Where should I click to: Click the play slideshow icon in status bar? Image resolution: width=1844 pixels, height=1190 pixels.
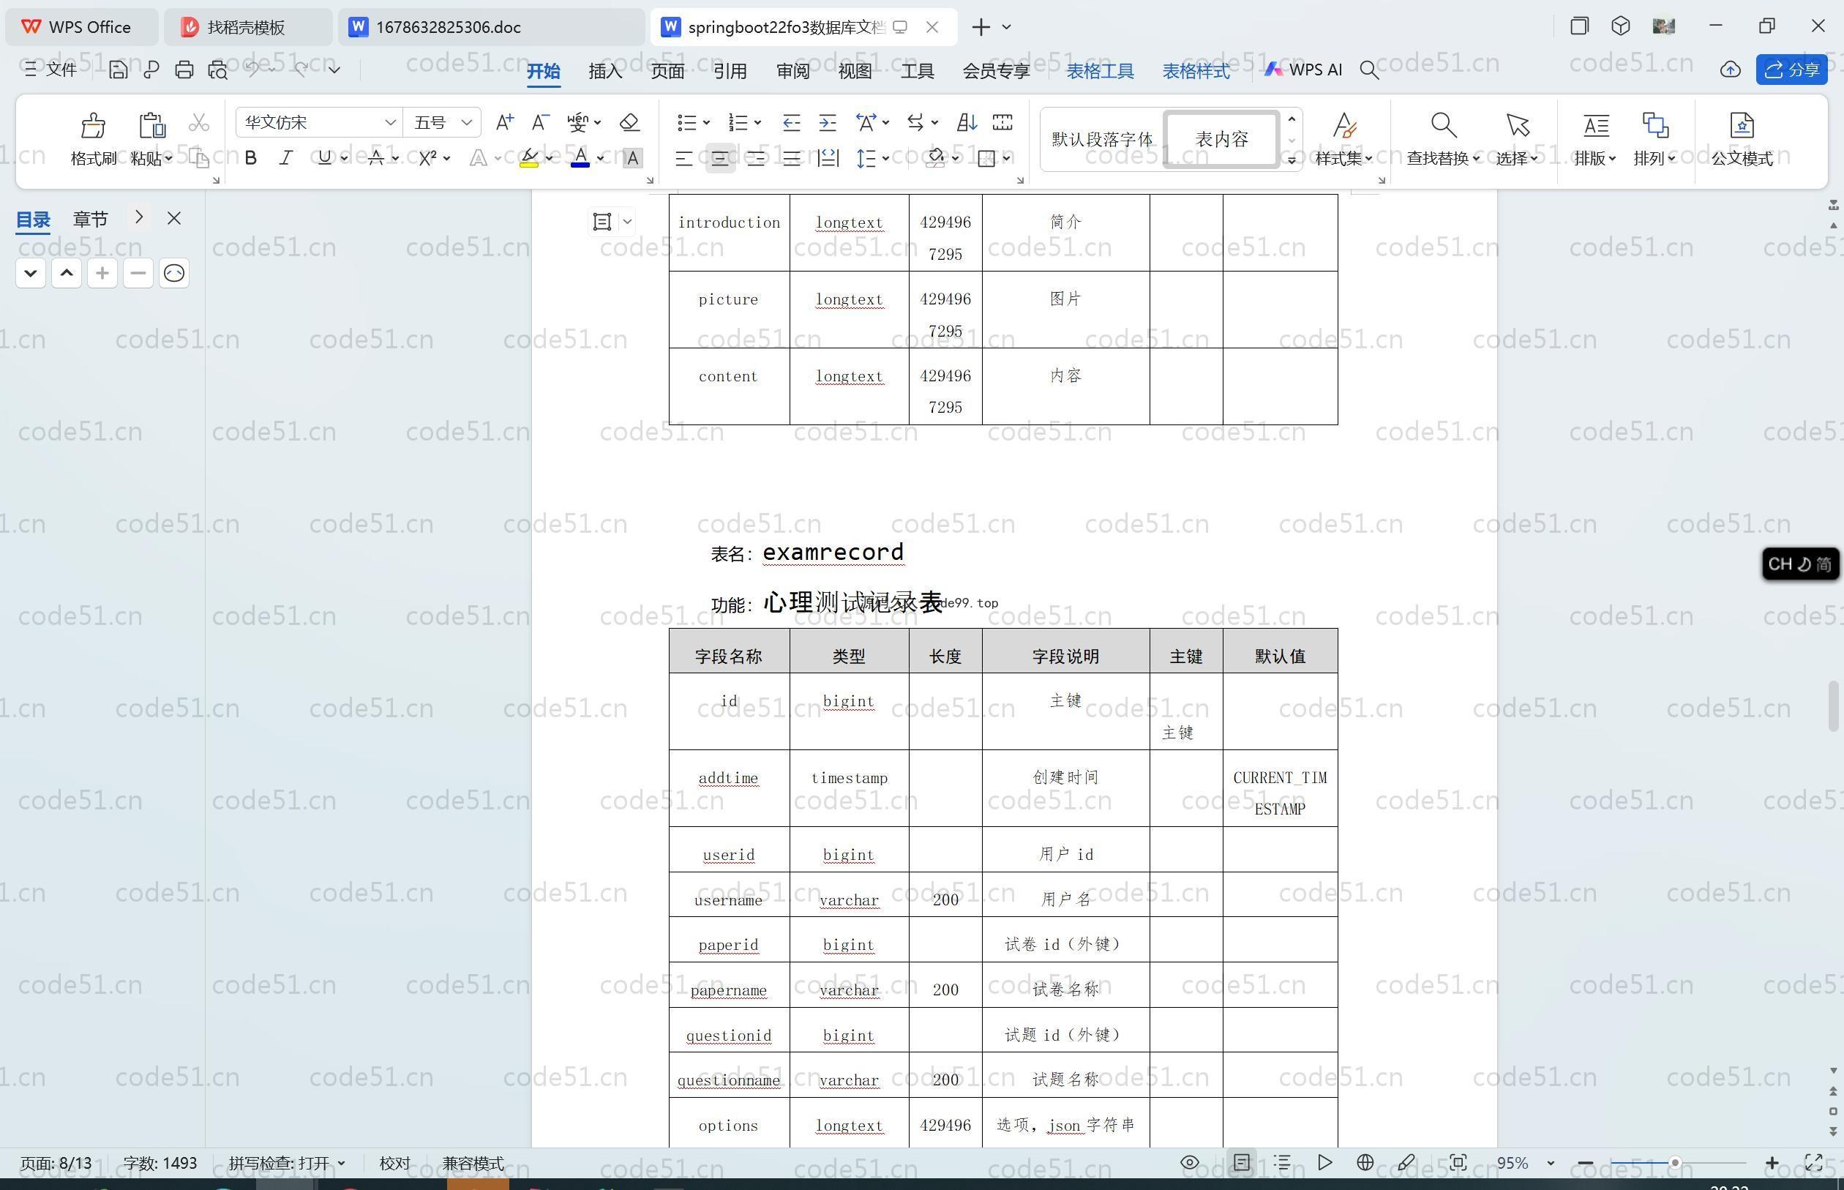pos(1324,1162)
